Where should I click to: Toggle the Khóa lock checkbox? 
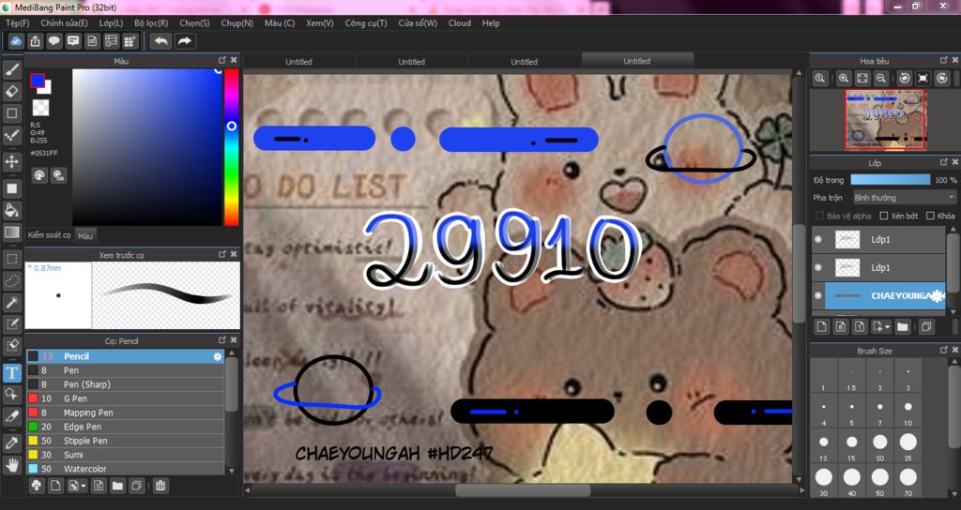pos(930,216)
